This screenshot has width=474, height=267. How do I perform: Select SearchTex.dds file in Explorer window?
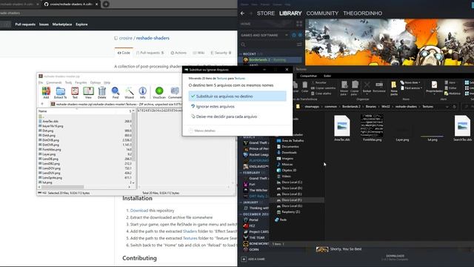(462, 128)
